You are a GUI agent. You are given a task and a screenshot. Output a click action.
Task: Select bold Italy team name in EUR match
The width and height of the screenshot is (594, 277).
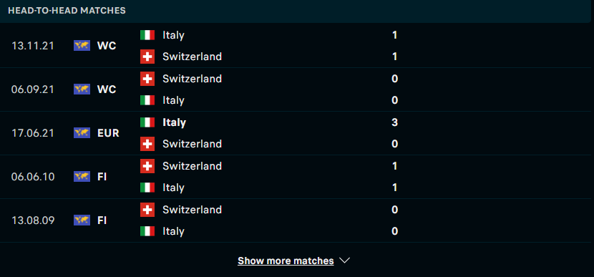pyautogui.click(x=174, y=122)
